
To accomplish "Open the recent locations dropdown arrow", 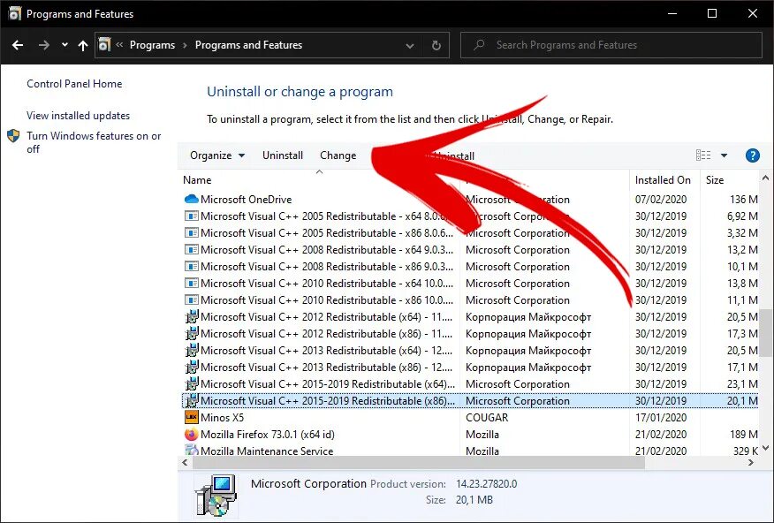I will coord(64,45).
